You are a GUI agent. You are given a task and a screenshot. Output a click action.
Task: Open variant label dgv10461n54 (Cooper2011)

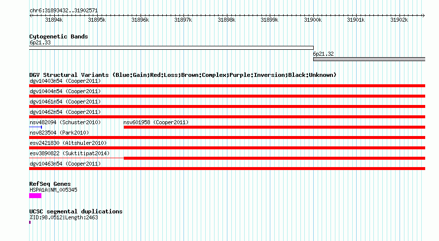click(65, 102)
